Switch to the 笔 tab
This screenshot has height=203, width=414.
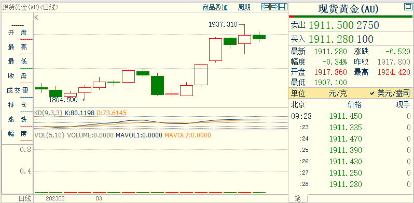(x=298, y=198)
